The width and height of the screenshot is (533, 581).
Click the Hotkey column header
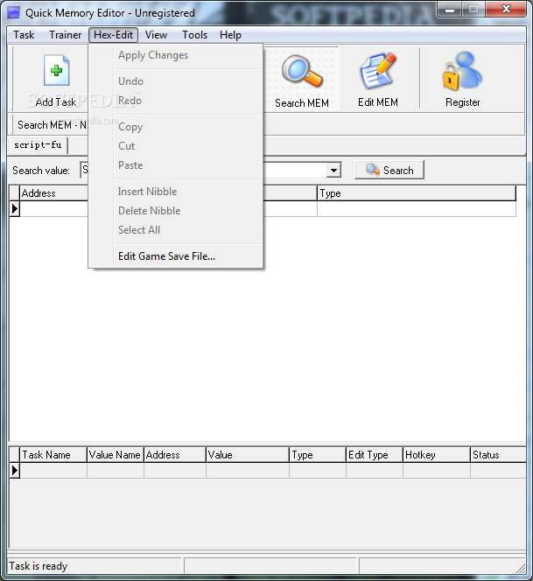[x=437, y=455]
